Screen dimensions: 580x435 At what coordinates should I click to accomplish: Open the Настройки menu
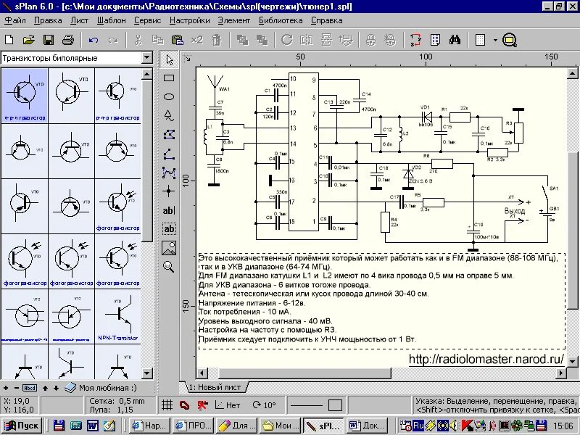pyautogui.click(x=190, y=20)
